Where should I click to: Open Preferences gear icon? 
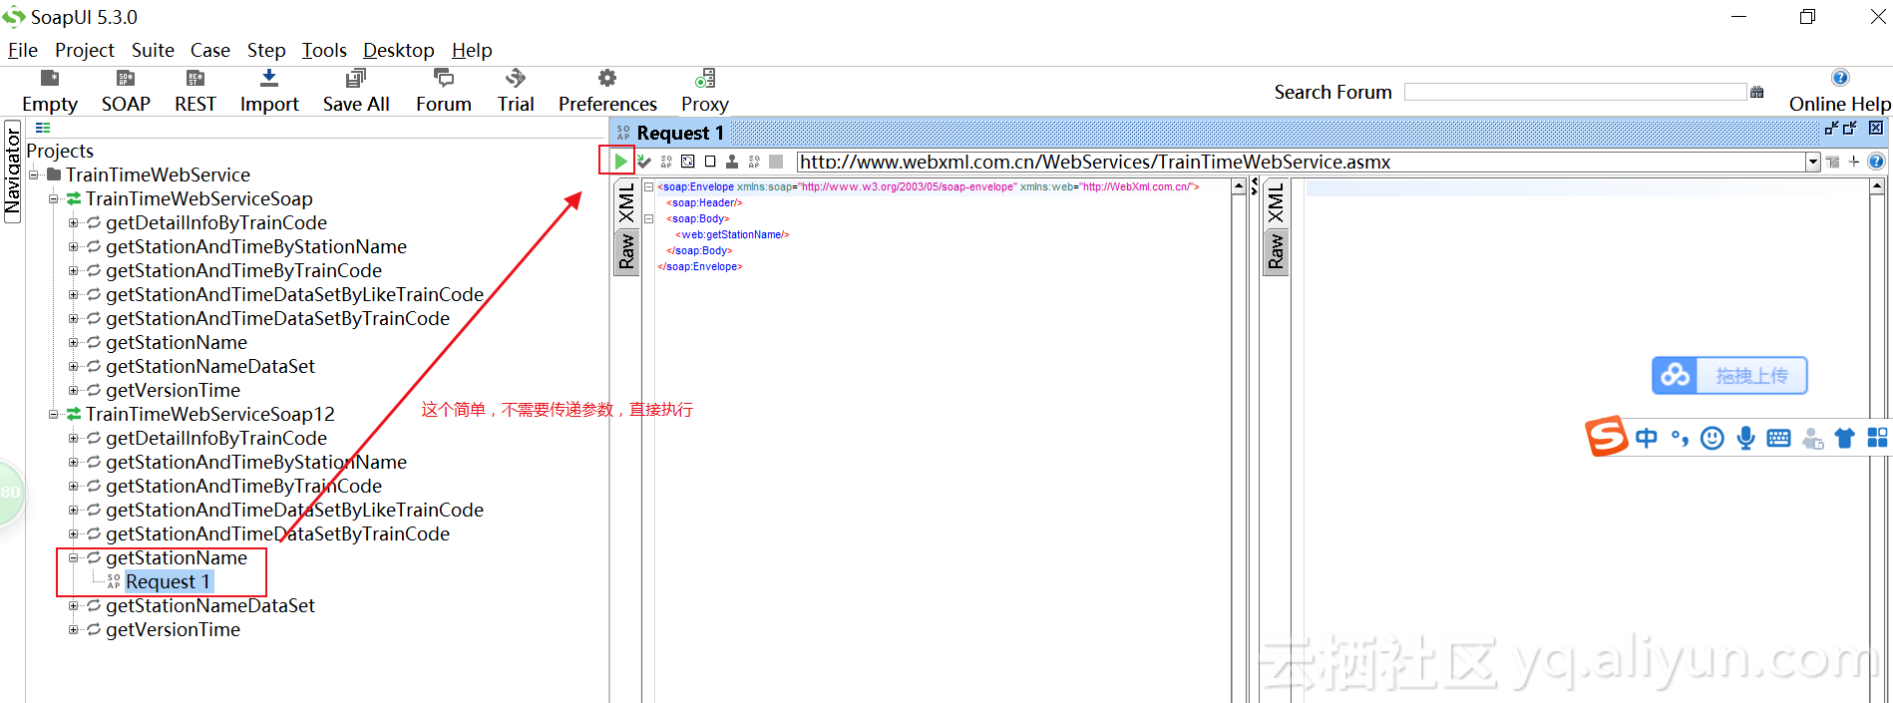pos(607,79)
